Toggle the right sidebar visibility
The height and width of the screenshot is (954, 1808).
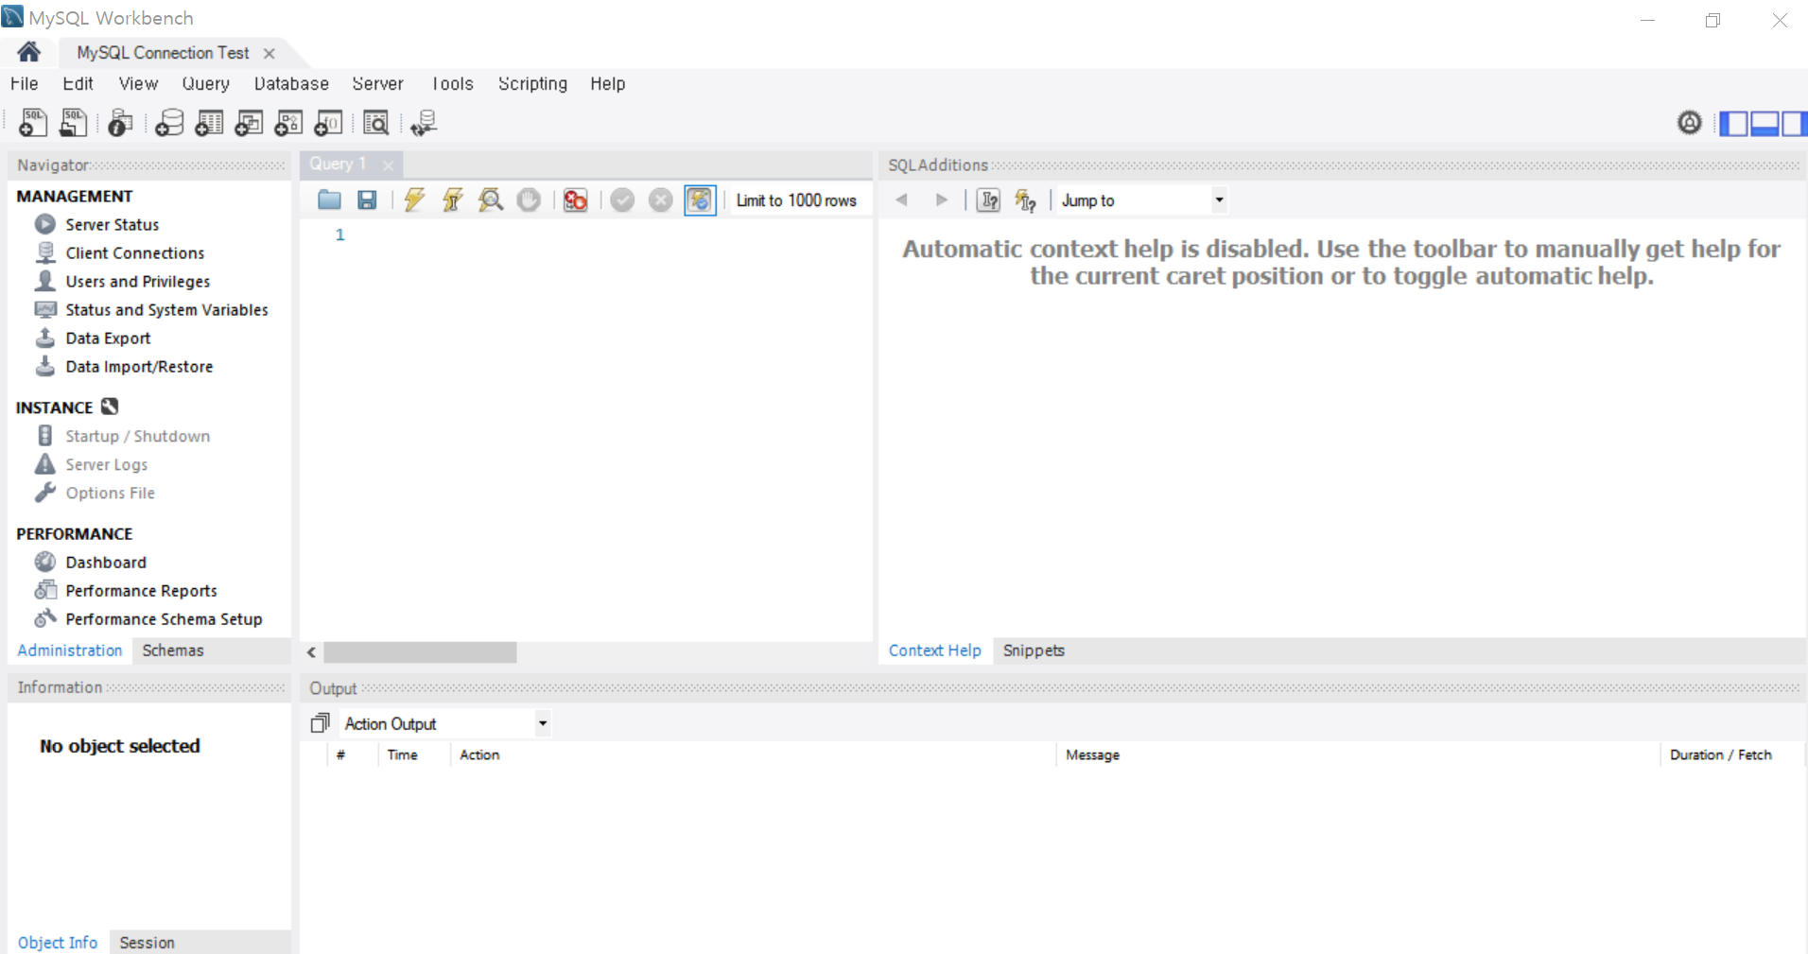pos(1794,123)
